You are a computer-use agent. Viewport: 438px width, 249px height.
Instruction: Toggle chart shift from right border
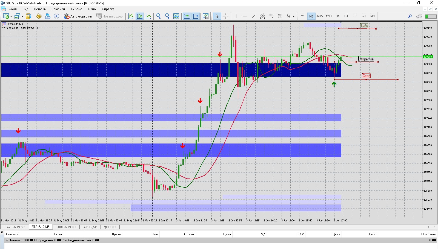click(196, 16)
